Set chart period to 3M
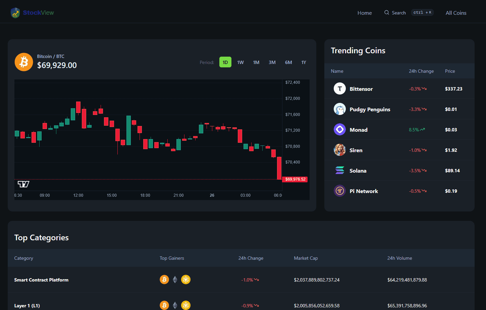 pos(272,62)
